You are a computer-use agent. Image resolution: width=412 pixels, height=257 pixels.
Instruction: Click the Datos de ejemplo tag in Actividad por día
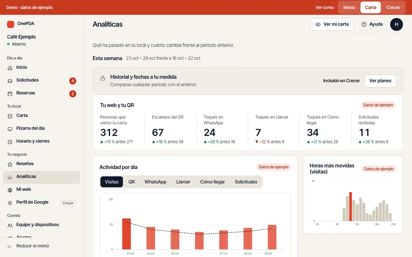pyautogui.click(x=274, y=167)
